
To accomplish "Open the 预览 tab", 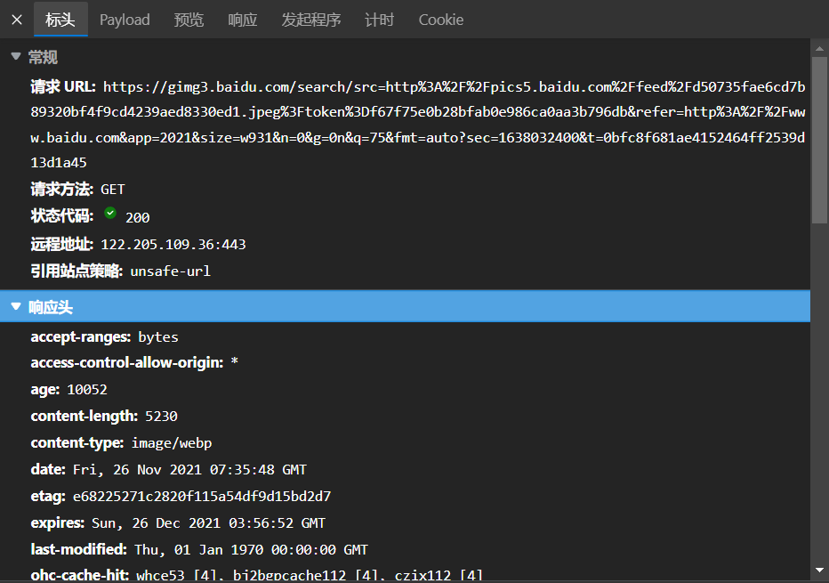I will (189, 20).
